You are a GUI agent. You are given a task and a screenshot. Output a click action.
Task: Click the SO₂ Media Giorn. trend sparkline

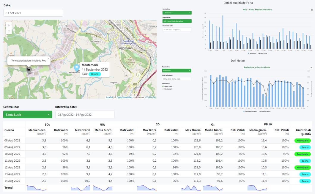[x=36, y=188]
